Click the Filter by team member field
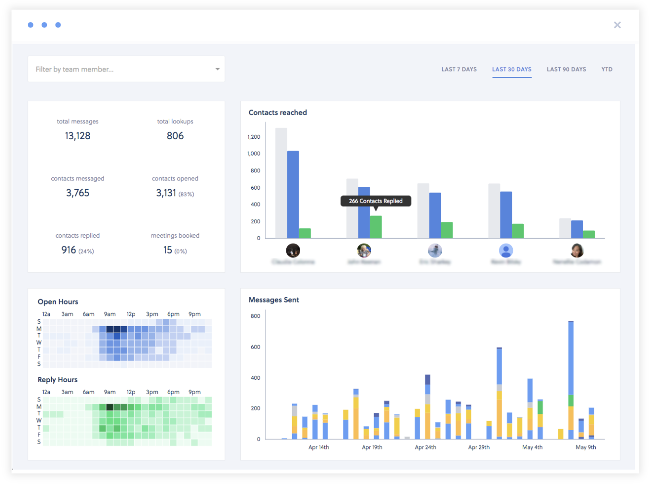The height and width of the screenshot is (484, 659). tap(126, 69)
